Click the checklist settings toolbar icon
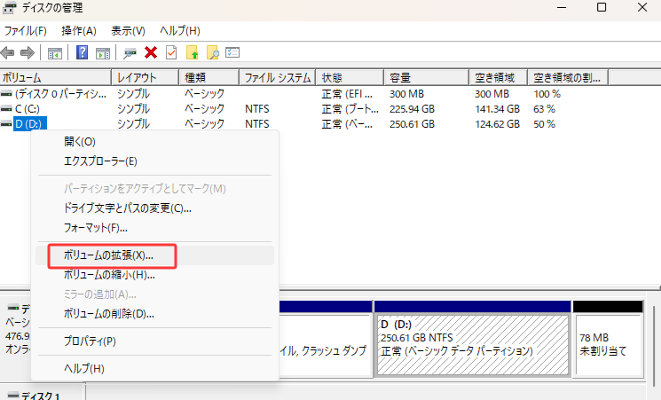The height and width of the screenshot is (400, 661). 232,53
